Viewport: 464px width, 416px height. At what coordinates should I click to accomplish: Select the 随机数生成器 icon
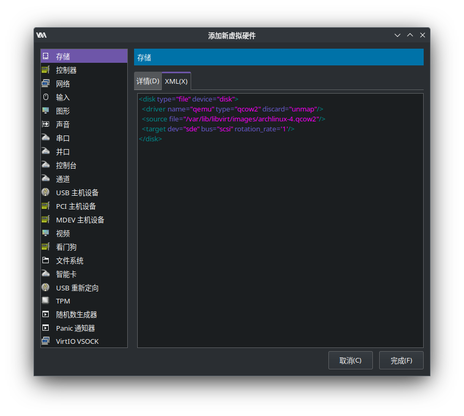pyautogui.click(x=46, y=314)
